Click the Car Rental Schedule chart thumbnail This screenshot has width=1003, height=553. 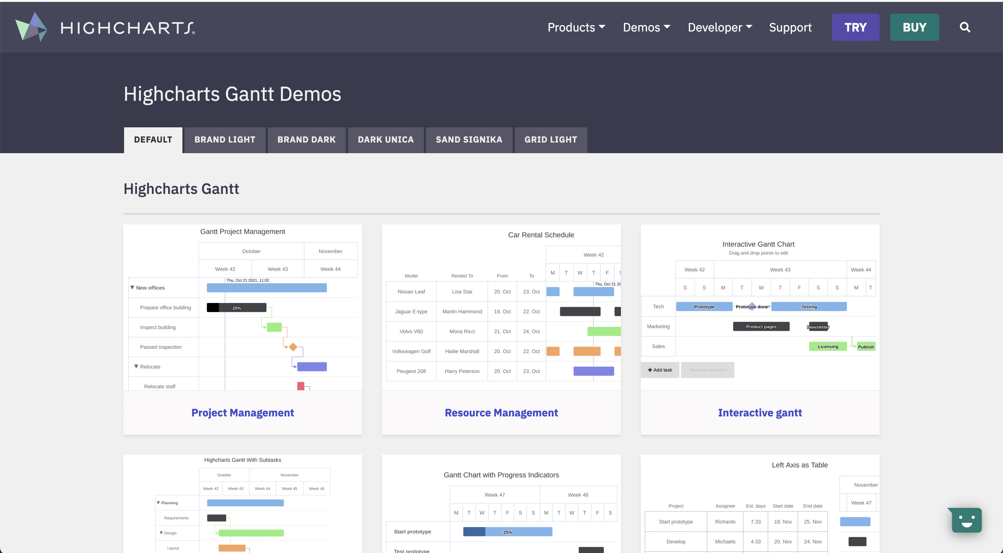tap(501, 307)
